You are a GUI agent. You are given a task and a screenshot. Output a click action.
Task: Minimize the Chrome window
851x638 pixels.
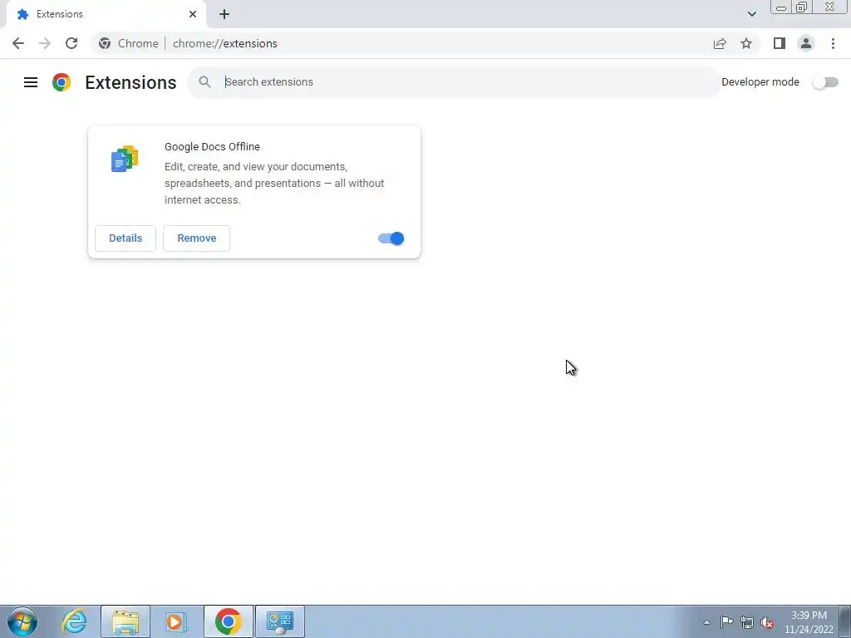click(x=781, y=7)
